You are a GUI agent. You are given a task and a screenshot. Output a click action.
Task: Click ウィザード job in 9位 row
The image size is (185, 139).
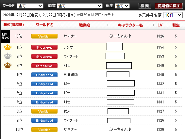coord(71,120)
